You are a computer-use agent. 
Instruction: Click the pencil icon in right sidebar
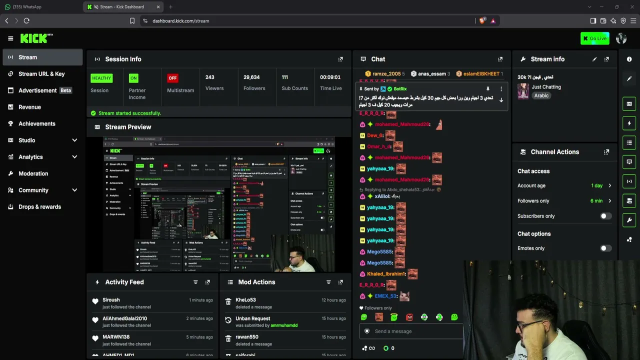pos(629,78)
